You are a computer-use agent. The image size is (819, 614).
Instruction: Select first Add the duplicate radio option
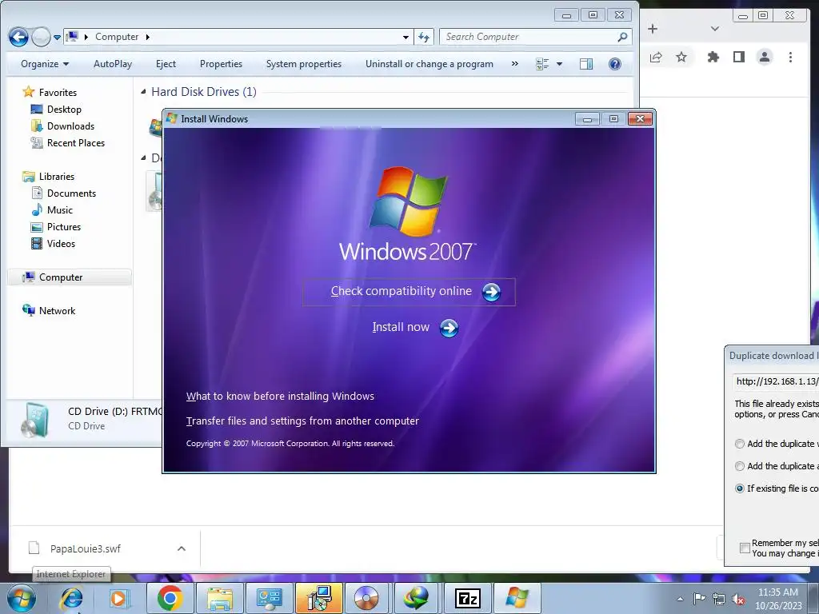click(x=740, y=444)
